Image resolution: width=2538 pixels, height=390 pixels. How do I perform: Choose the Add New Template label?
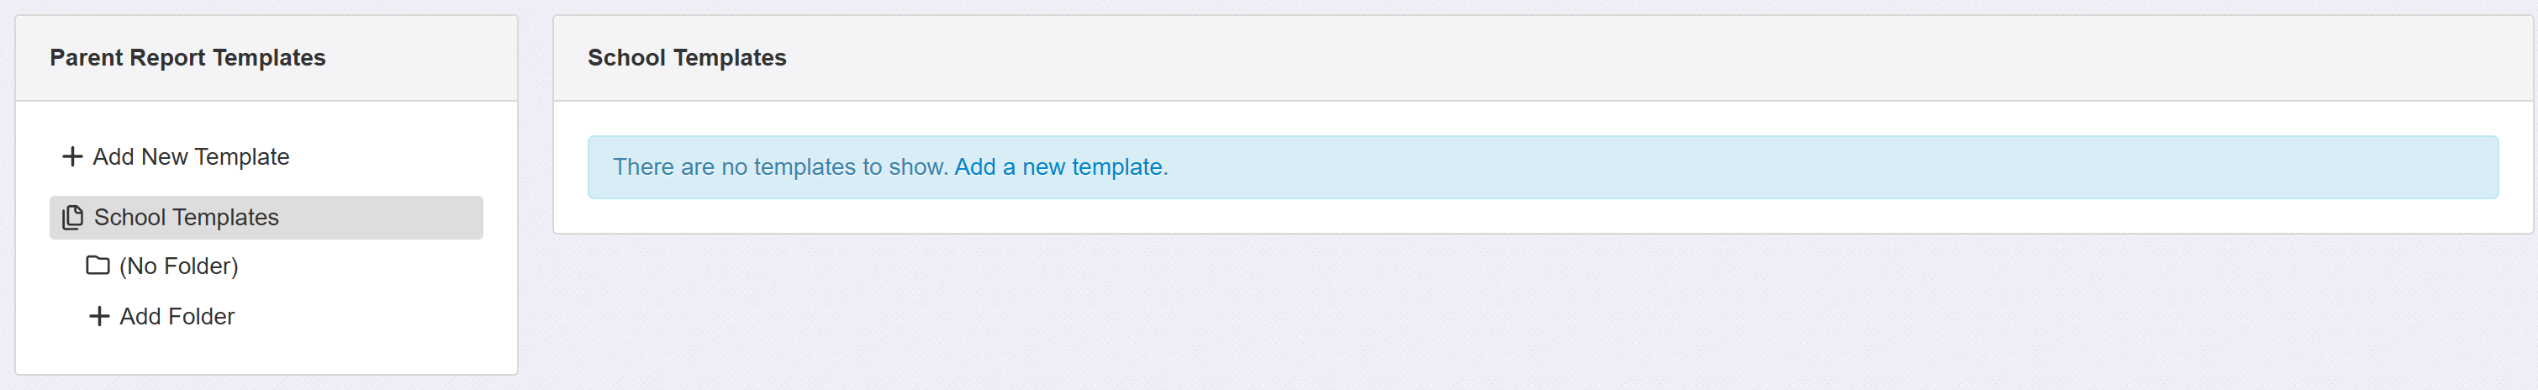[x=191, y=156]
